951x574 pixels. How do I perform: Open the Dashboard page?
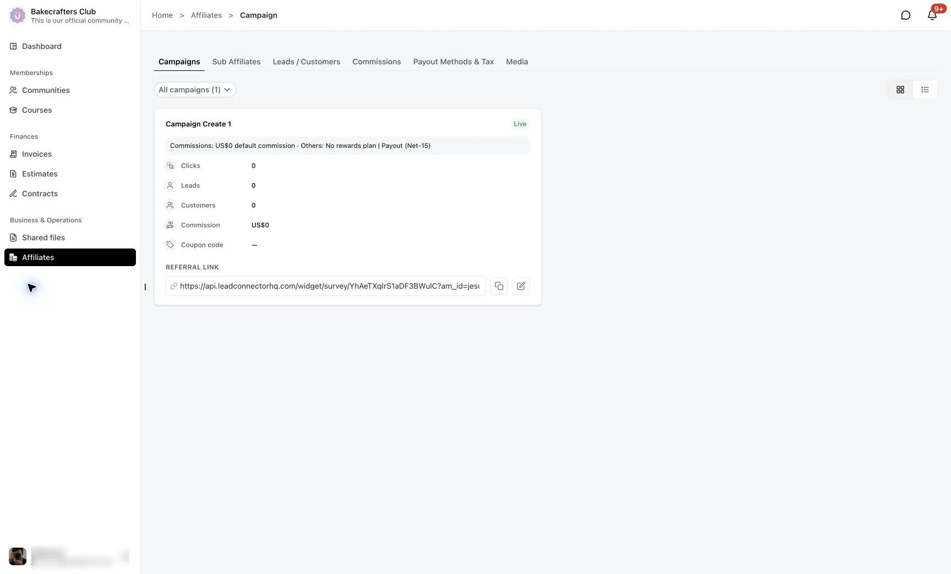(70, 46)
